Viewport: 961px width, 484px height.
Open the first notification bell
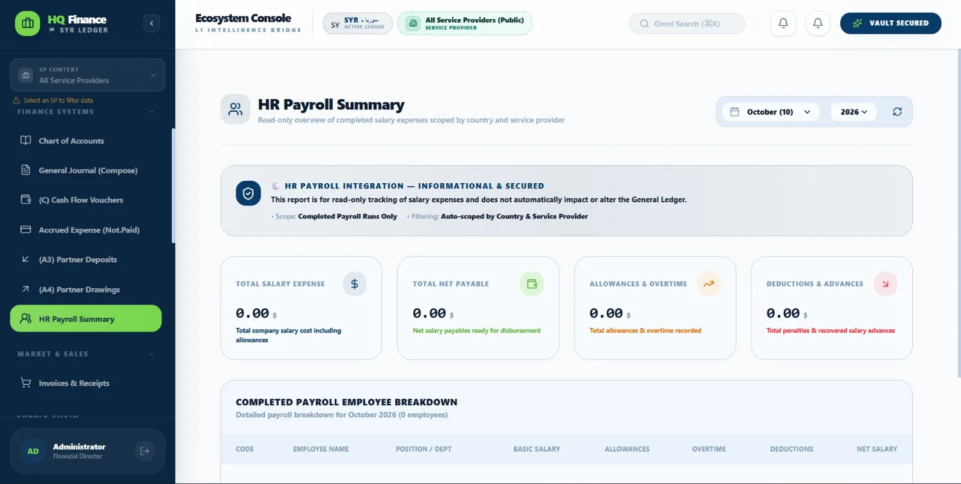click(783, 23)
